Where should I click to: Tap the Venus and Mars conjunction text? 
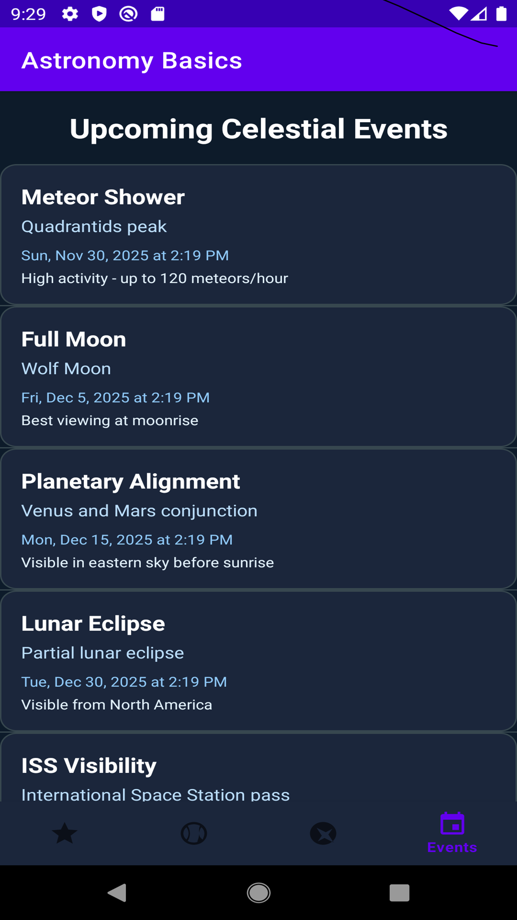click(x=139, y=511)
